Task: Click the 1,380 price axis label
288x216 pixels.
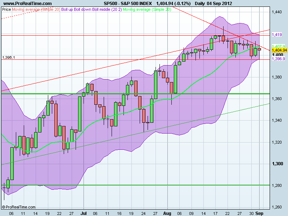Action: [276, 77]
